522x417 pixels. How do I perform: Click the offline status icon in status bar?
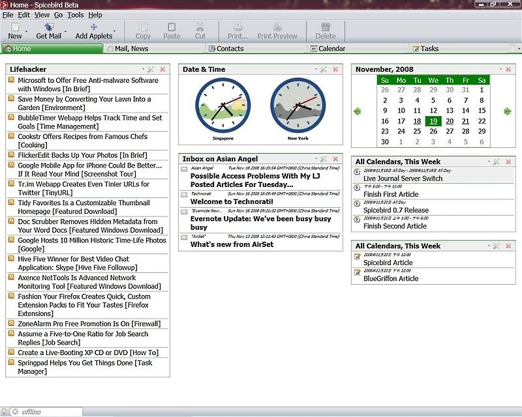[x=15, y=412]
